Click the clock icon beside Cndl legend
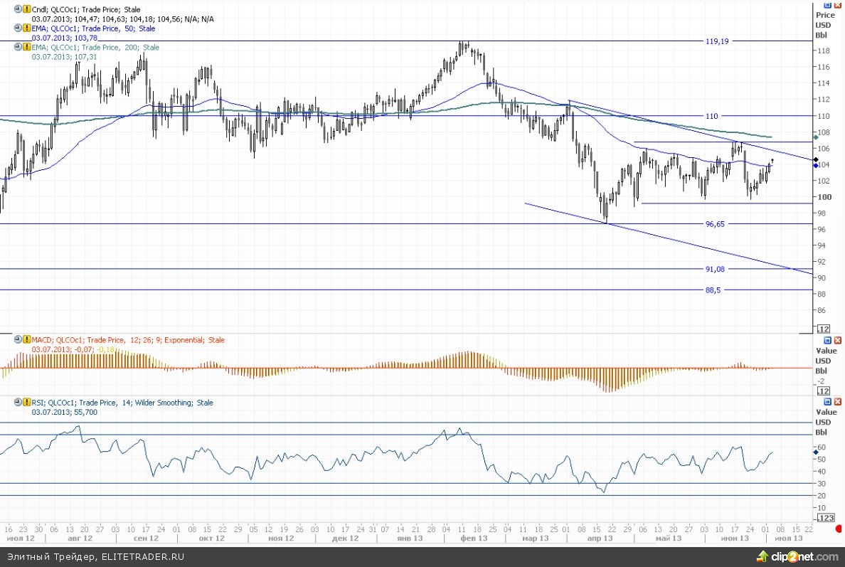845x567 pixels. (18, 10)
